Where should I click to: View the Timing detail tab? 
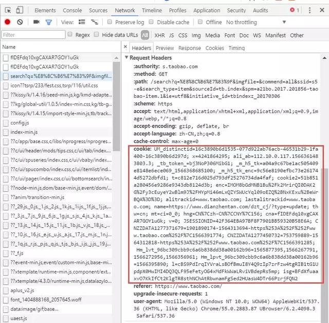pos(236,48)
